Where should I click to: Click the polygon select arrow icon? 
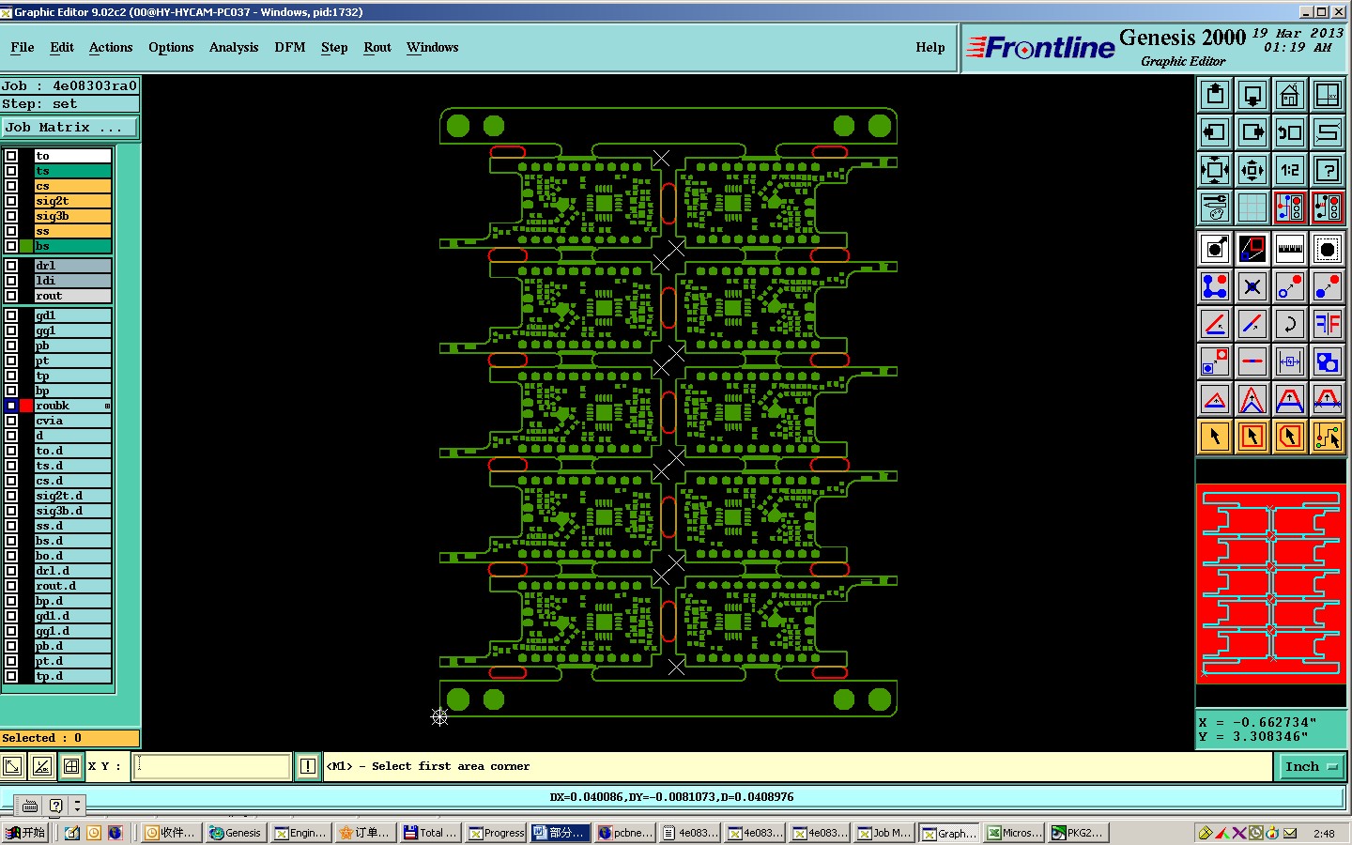point(1290,437)
